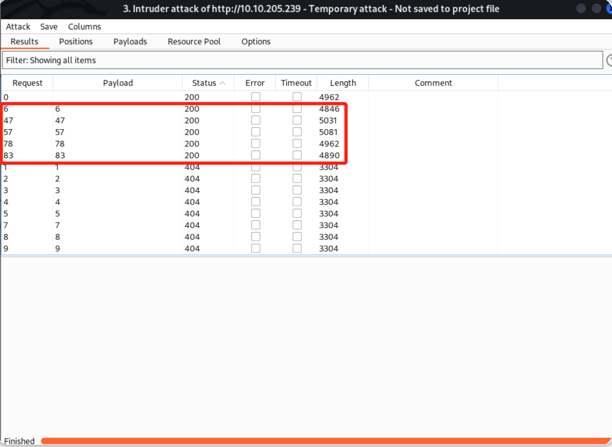The image size is (612, 447).
Task: Toggle sort on the Status column header
Action: click(x=208, y=83)
